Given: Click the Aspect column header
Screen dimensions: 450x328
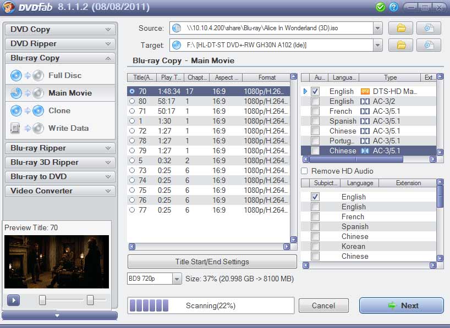Looking at the screenshot, I should coord(226,77).
